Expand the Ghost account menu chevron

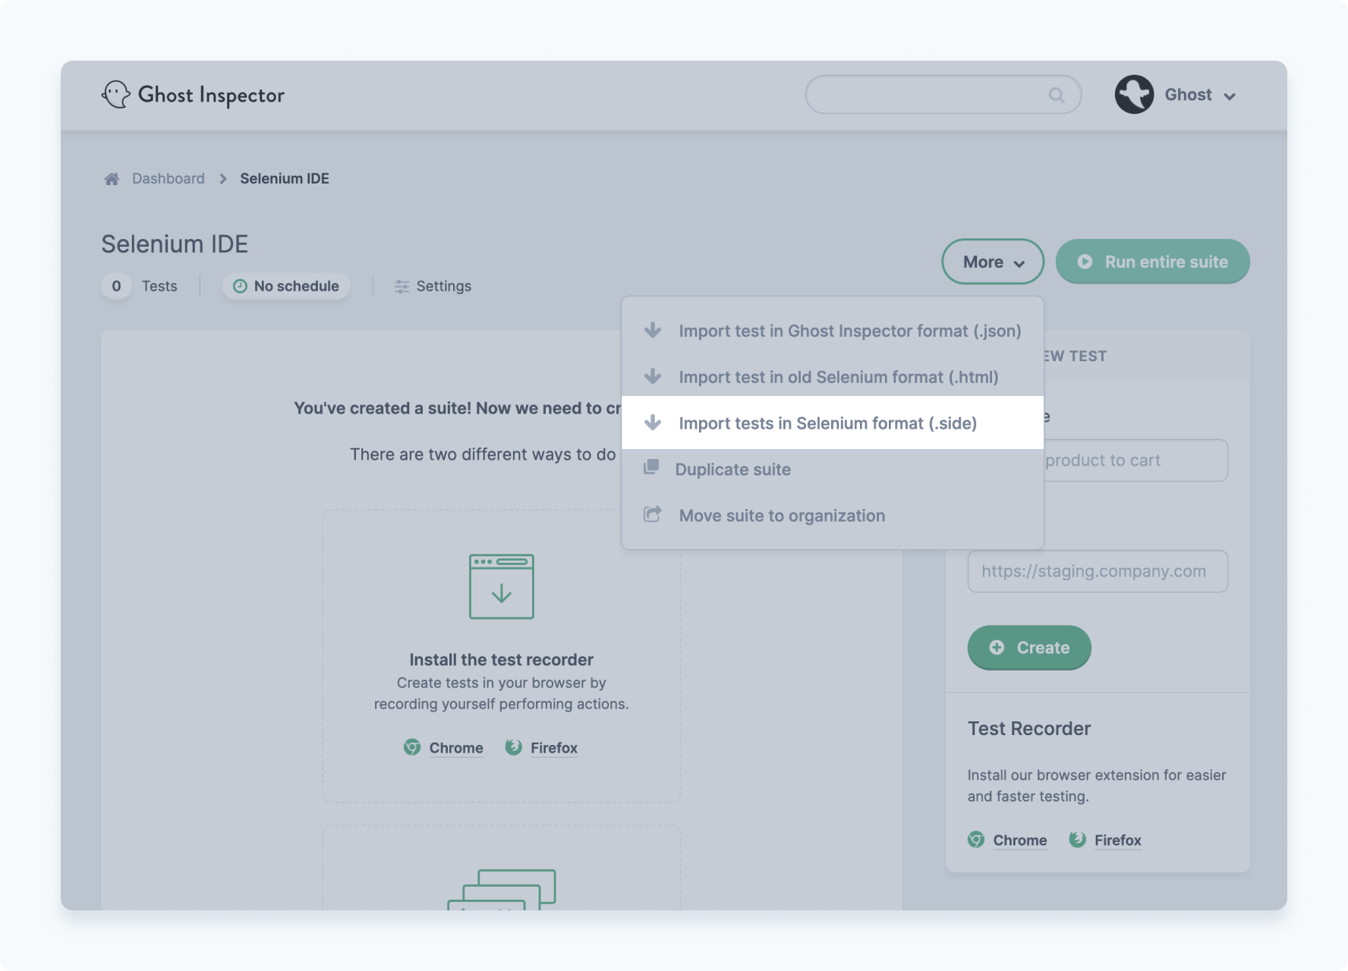(1230, 96)
